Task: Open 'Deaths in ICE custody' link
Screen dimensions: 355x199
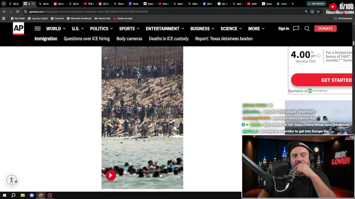Action: coord(169,39)
